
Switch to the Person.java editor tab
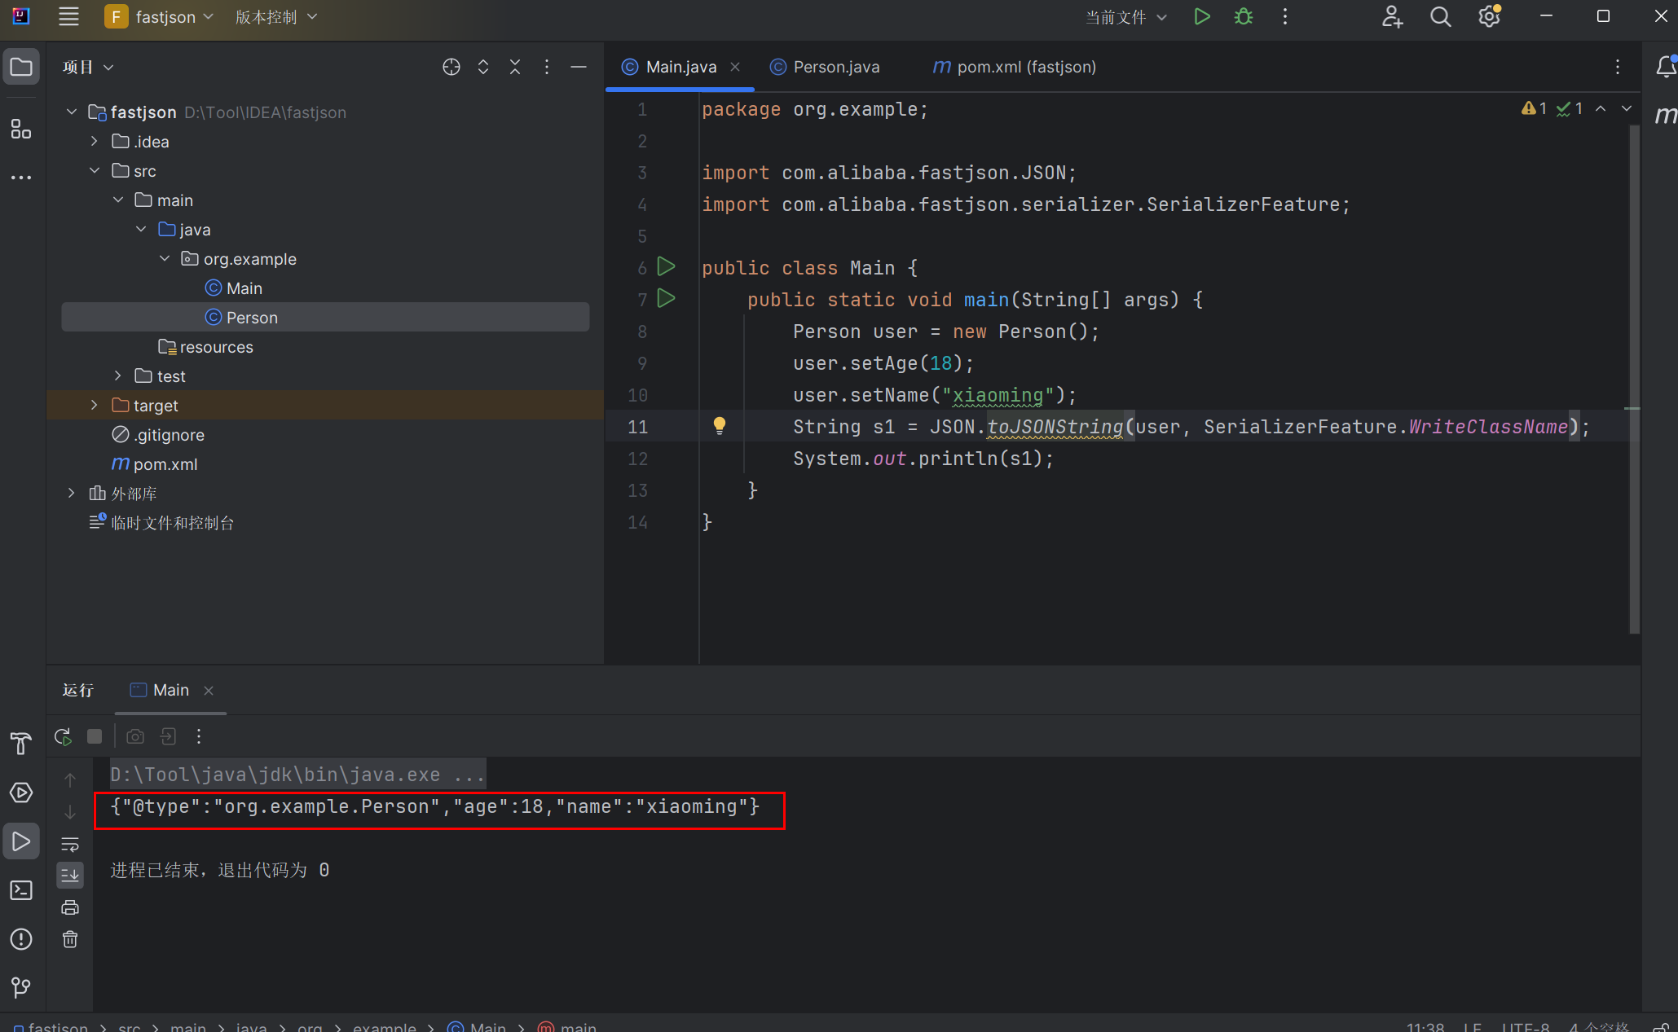(x=826, y=67)
